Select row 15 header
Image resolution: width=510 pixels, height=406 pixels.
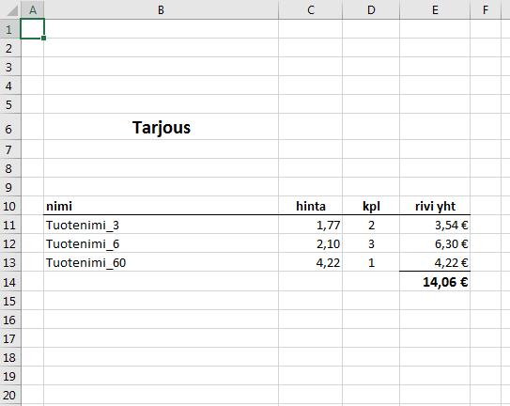(x=10, y=301)
